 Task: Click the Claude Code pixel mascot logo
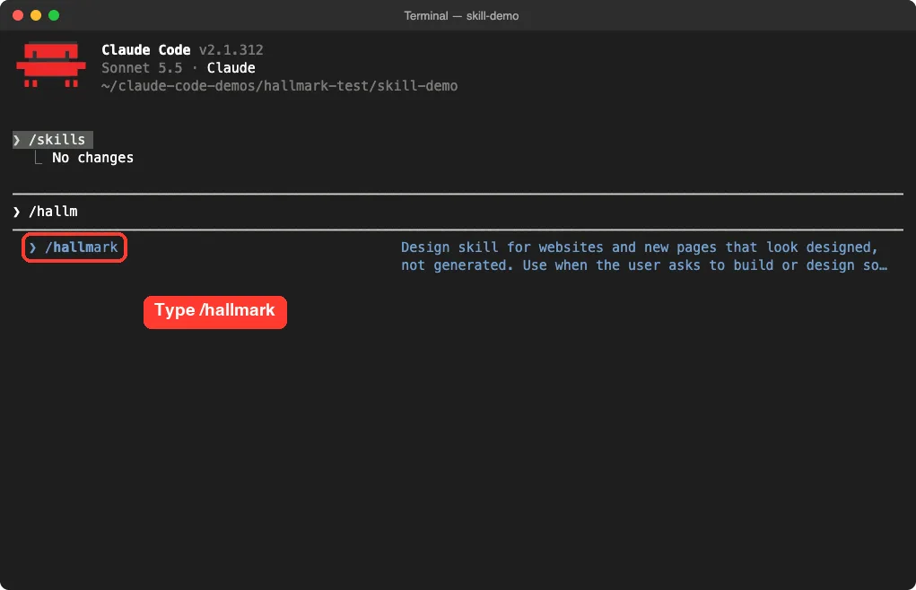click(x=51, y=65)
